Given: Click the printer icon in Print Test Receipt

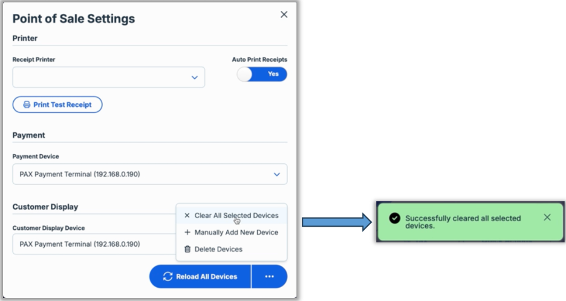Looking at the screenshot, I should (x=27, y=105).
